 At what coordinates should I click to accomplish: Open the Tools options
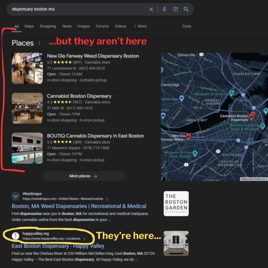[x=186, y=26]
